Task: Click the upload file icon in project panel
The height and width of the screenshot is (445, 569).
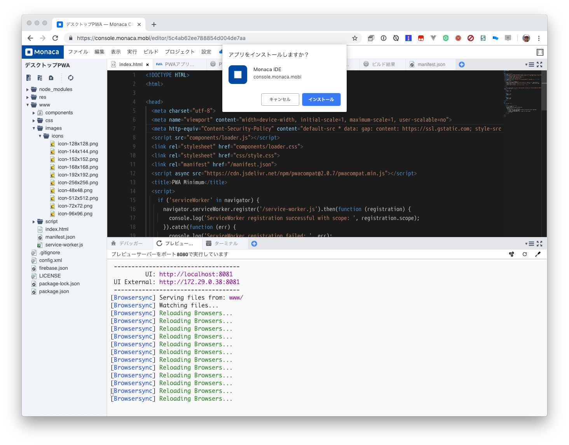Action: [51, 78]
